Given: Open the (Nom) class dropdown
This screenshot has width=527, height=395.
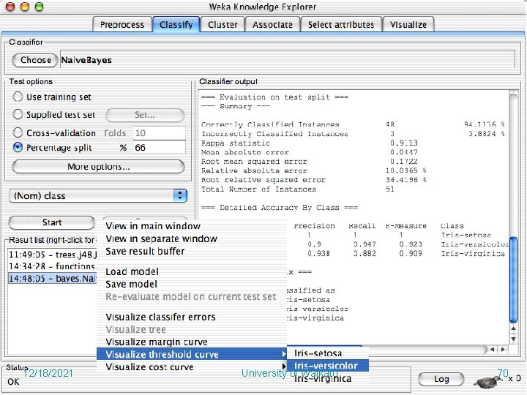Looking at the screenshot, I should pos(98,195).
